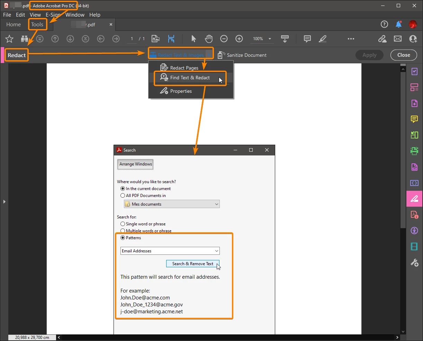Click the Arrange Windows button
Screen dimensions: 423x341
(x=136, y=164)
